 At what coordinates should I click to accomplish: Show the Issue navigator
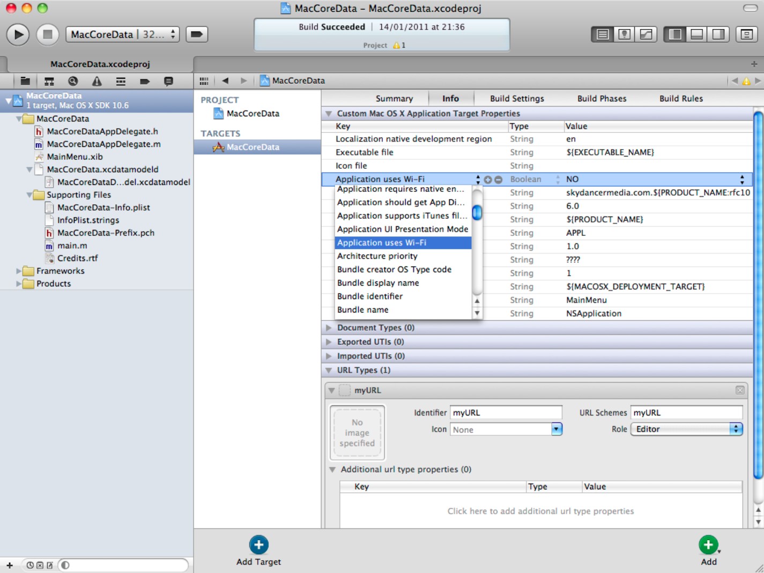tap(97, 81)
